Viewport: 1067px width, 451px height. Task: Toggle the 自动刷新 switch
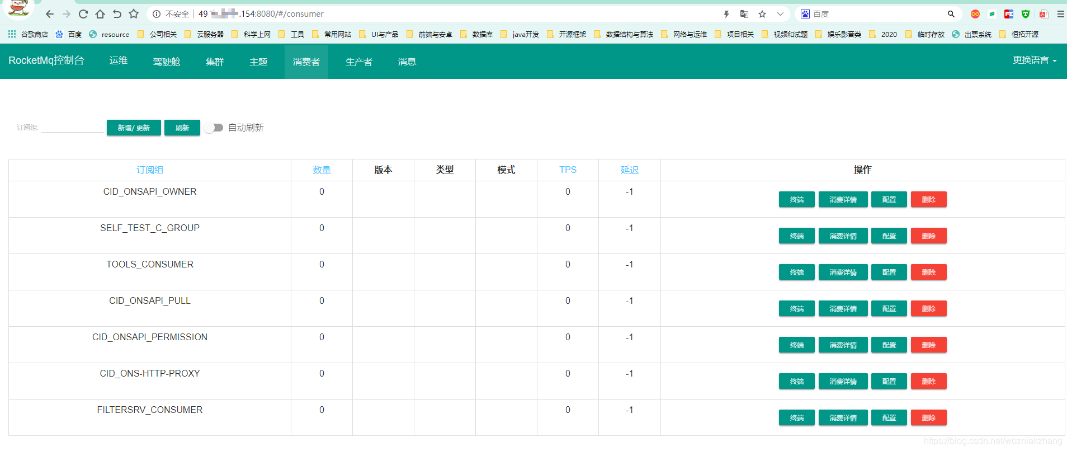pyautogui.click(x=214, y=128)
